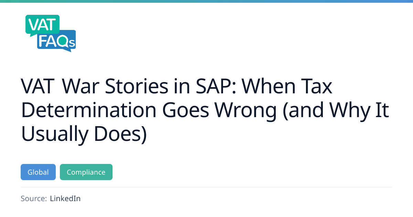Click the word "When" in the headline

pyautogui.click(x=268, y=86)
